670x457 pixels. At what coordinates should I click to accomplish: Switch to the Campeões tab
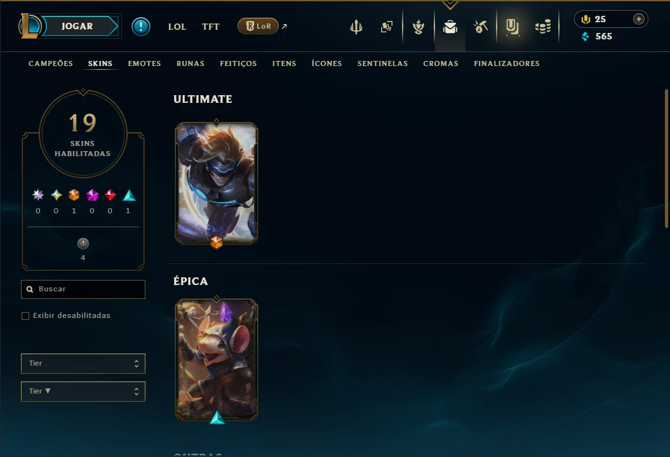(x=50, y=63)
